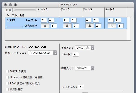Zoom the EtherMXSet window
The image size is (136, 93).
pyautogui.click(x=15, y=5)
